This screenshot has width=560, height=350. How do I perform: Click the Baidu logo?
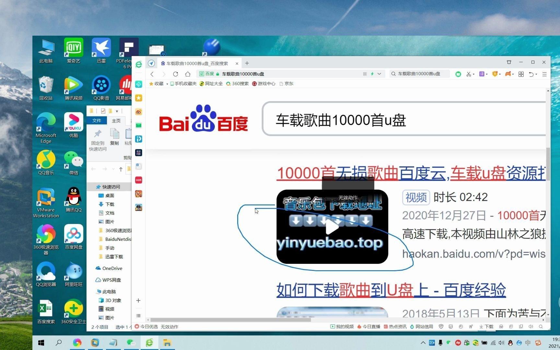coord(204,119)
